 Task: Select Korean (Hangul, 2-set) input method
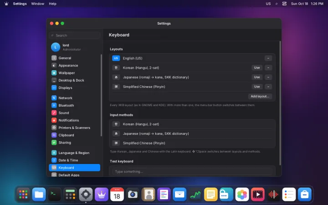(x=192, y=124)
